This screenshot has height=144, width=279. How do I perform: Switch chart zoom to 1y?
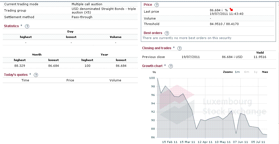(x=256, y=72)
